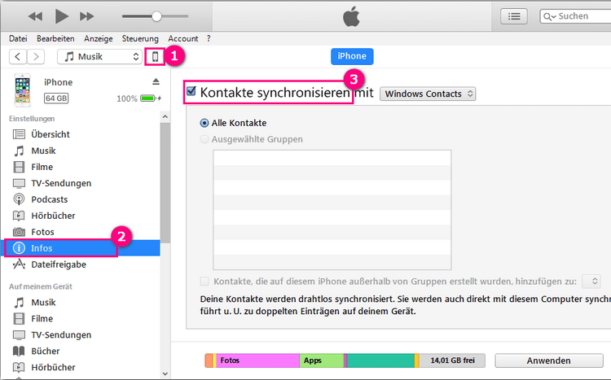Open the Musik media type dropdown
The height and width of the screenshot is (380, 611).
tap(99, 57)
